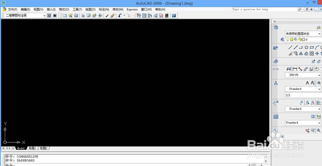Click the text height field showing 2.5
The width and height of the screenshot is (322, 166).
[303, 95]
